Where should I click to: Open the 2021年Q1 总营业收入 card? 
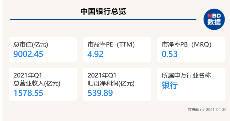click(x=43, y=84)
